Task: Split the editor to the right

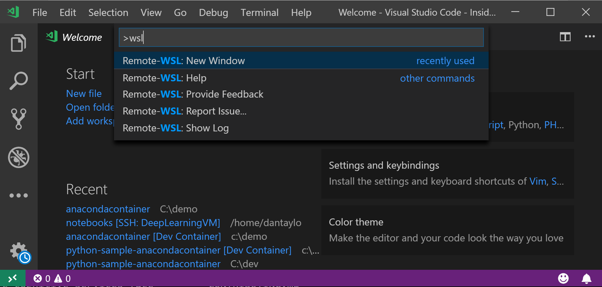Action: coord(565,37)
